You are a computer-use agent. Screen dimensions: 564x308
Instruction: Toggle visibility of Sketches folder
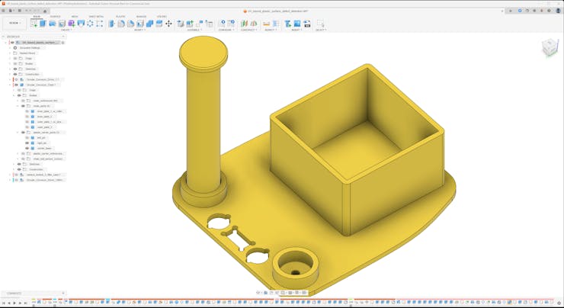(15, 69)
